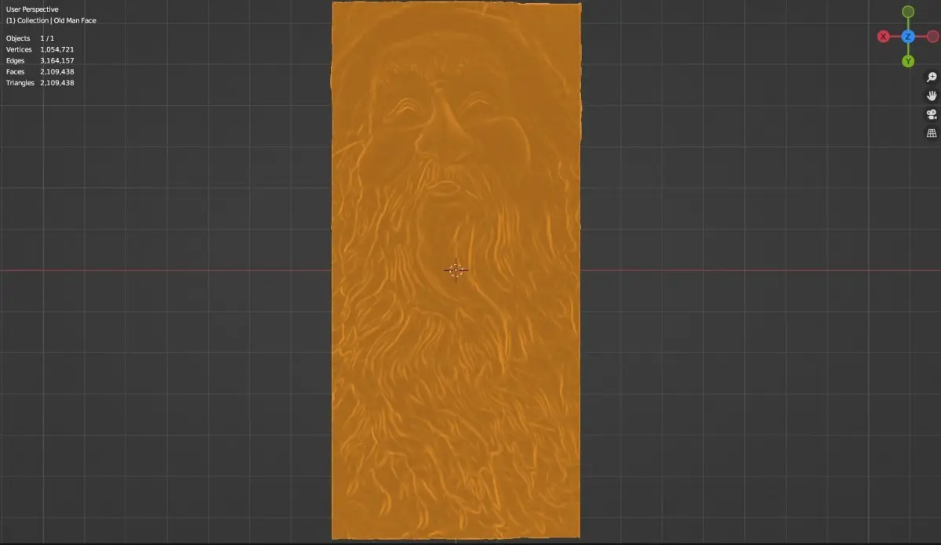Image resolution: width=941 pixels, height=545 pixels.
Task: Click the Vertices 1,054,721 statistic
Action: point(40,49)
